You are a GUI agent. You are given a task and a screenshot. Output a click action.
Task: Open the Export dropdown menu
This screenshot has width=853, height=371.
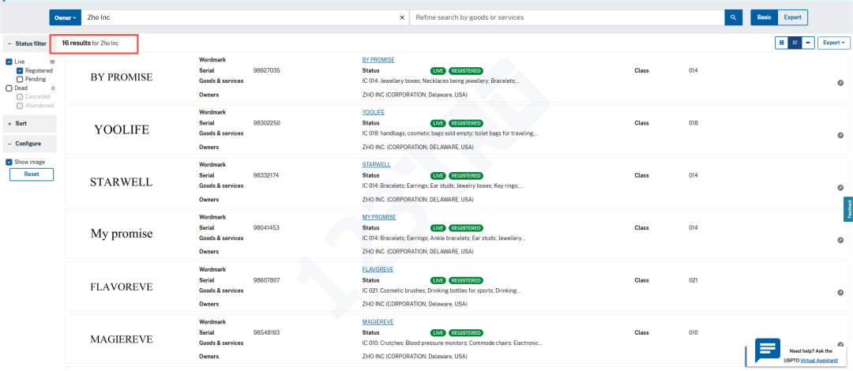click(x=834, y=43)
